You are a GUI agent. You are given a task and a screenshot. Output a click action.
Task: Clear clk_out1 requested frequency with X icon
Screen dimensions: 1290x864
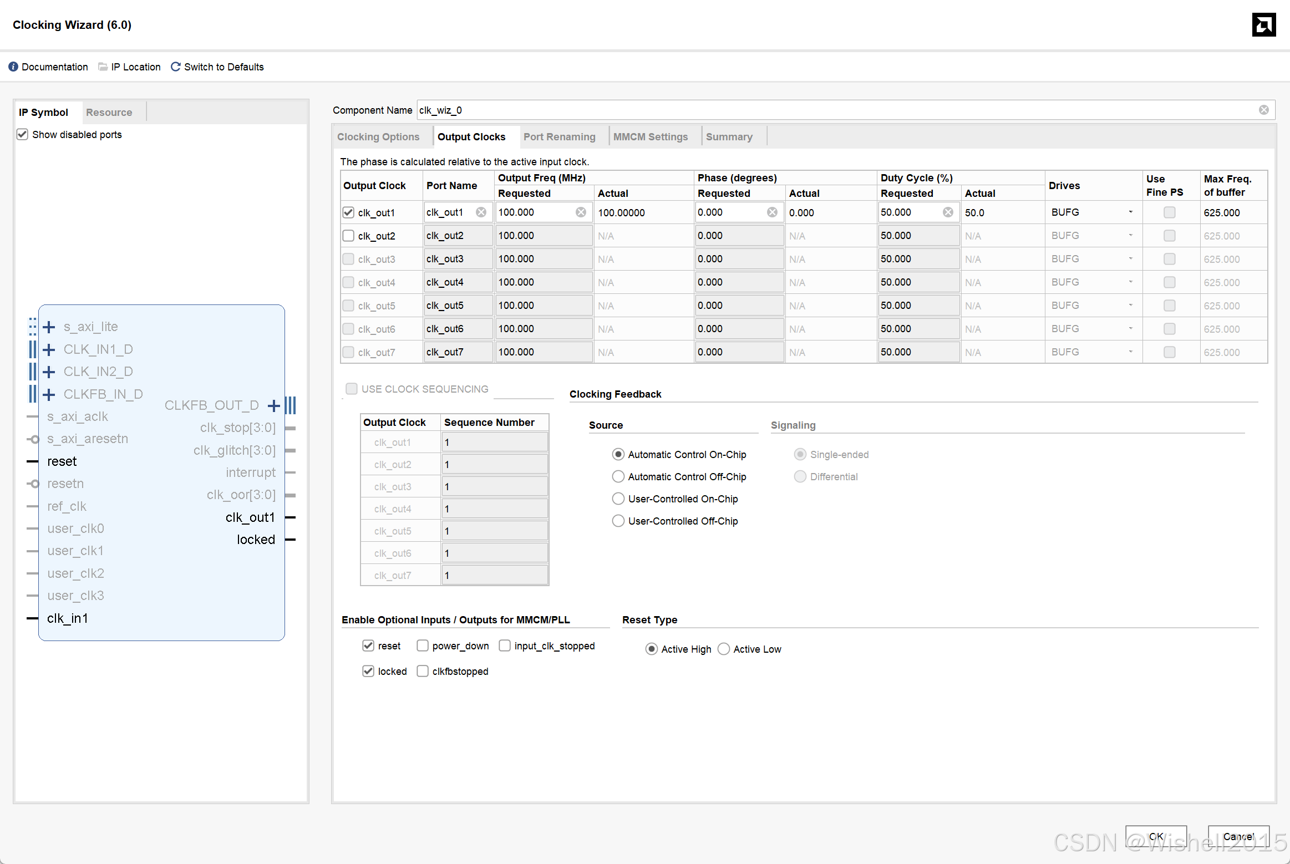tap(581, 212)
